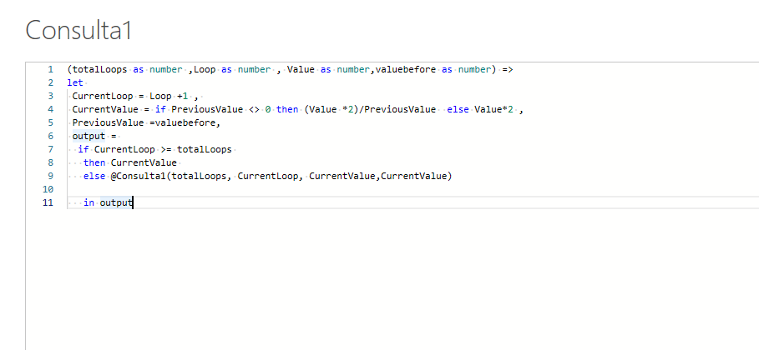The width and height of the screenshot is (759, 350).
Task: Select line number 2 in the gutter
Action: tap(50, 82)
